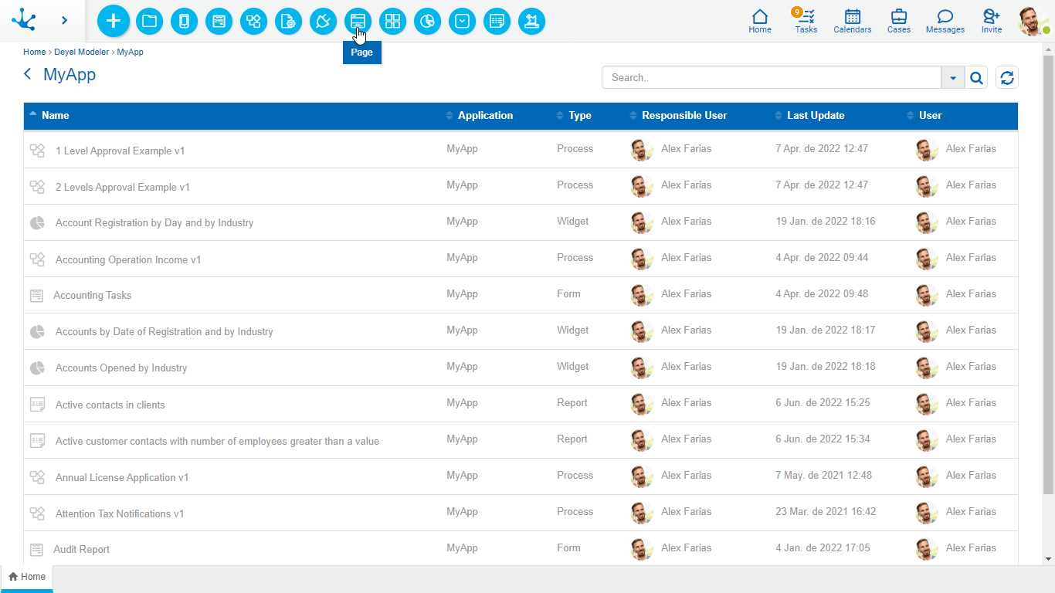Click the mobile phone toolbar icon
Viewport: 1055px width, 593px height.
(x=184, y=21)
